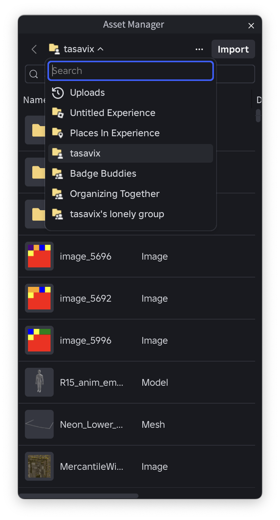This screenshot has height=520, width=280.
Task: Select the image_5696 thumbnail
Action: pyautogui.click(x=39, y=256)
